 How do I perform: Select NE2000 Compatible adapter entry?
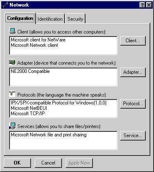click(30, 71)
